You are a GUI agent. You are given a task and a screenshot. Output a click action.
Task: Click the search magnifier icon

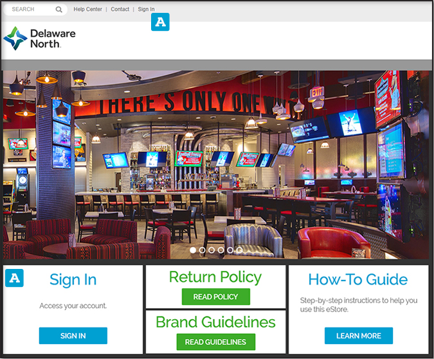pyautogui.click(x=59, y=10)
